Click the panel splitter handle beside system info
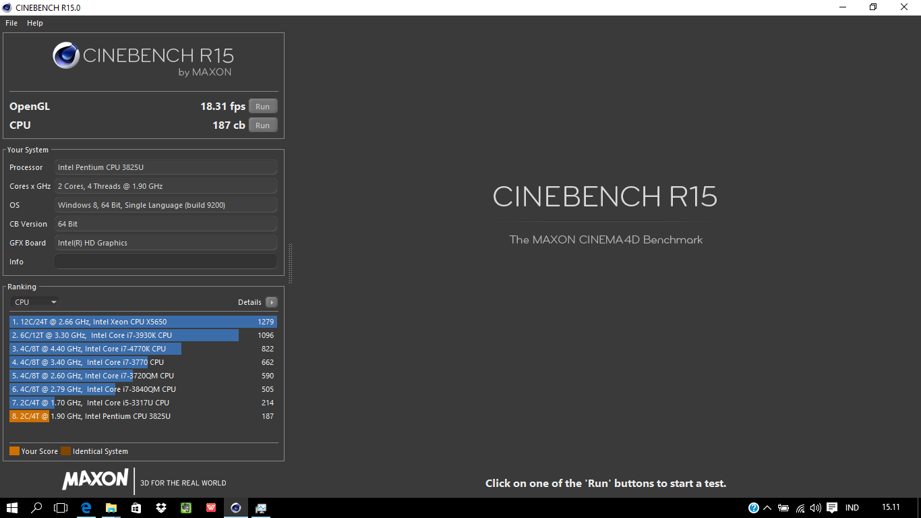The width and height of the screenshot is (921, 518). [x=291, y=263]
